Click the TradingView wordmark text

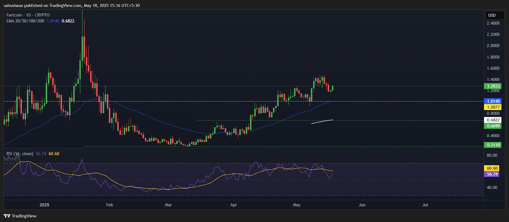click(24, 216)
